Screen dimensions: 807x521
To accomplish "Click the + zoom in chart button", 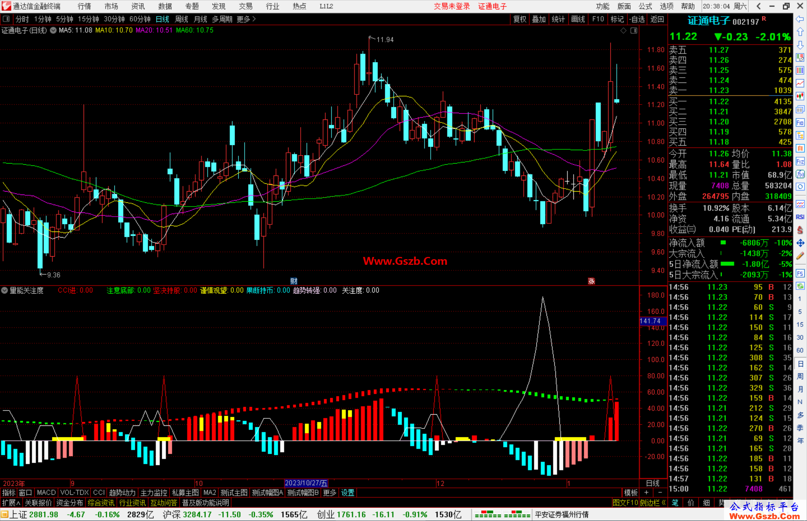I will coord(646,493).
